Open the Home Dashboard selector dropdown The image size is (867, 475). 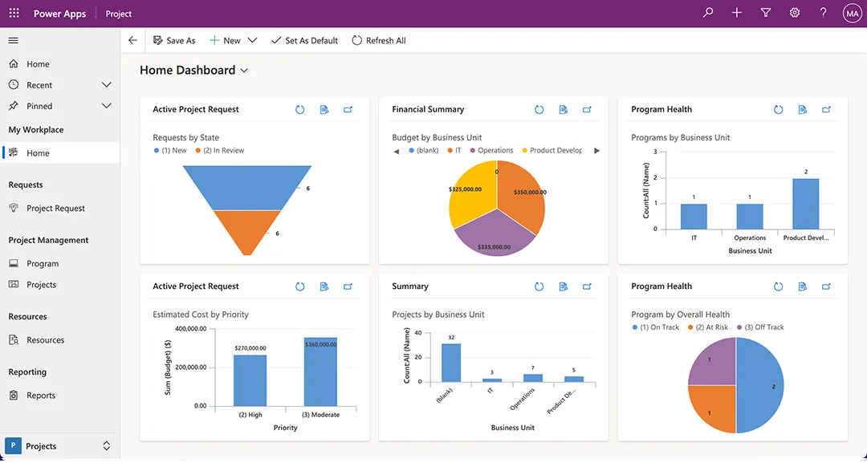(x=243, y=71)
